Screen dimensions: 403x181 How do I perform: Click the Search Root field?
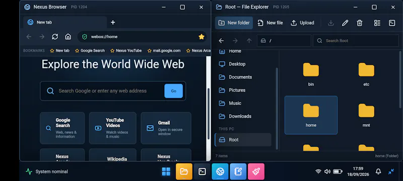tap(356, 41)
